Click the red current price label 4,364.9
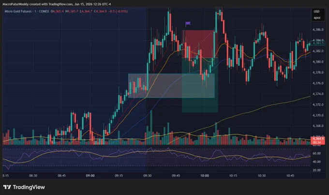Screen dimensions: 329x195 [x=318, y=139]
